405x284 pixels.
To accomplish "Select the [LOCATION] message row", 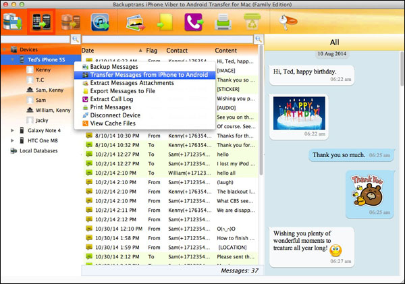I will pyautogui.click(x=171, y=248).
